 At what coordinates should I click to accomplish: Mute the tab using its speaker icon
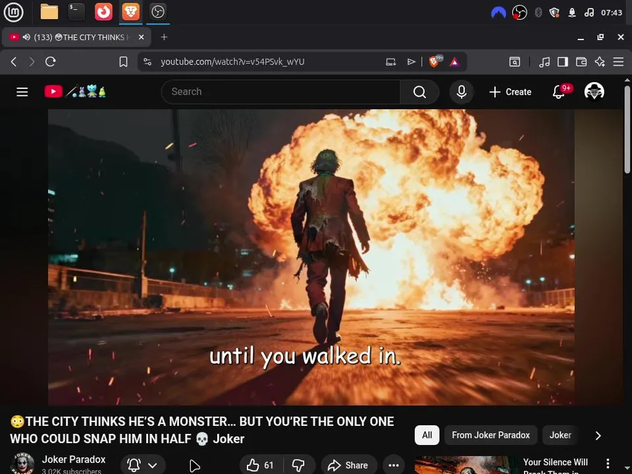point(26,37)
